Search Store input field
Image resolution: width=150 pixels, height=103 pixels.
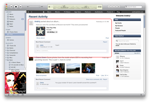click(133, 7)
